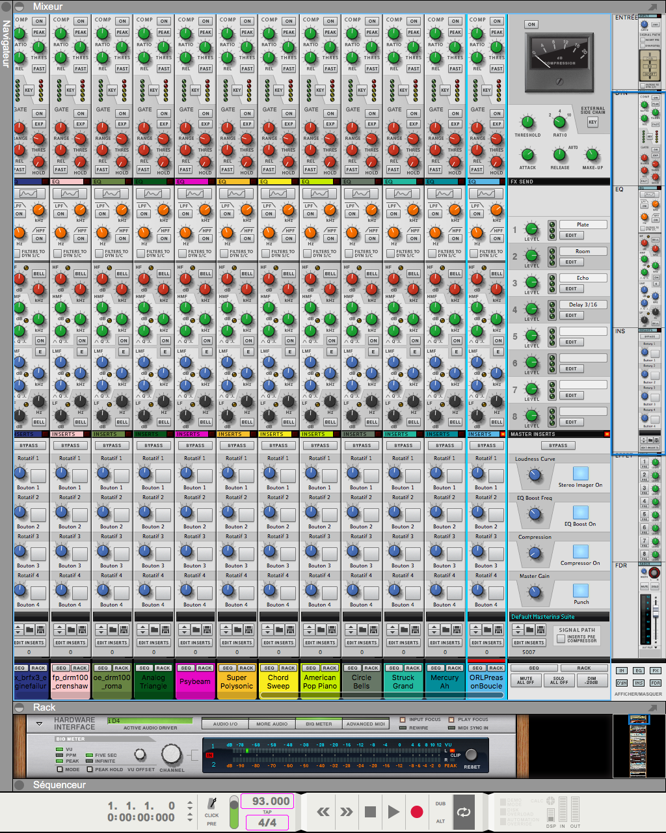Click the tempo field showing 93.000
The width and height of the screenshot is (666, 833).
pyautogui.click(x=267, y=801)
